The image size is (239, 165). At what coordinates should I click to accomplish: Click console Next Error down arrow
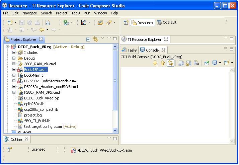pos(155,63)
